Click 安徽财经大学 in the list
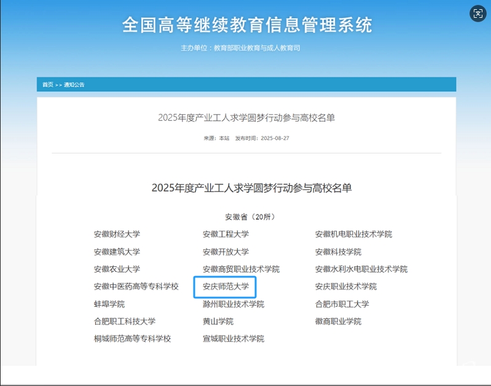Image resolution: width=491 pixels, height=386 pixels. [117, 234]
